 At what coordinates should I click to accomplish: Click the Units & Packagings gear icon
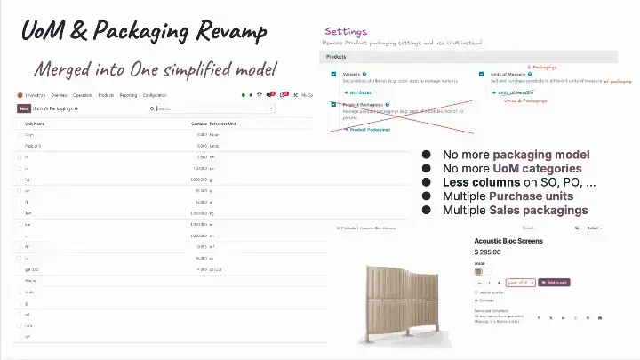[x=76, y=108]
